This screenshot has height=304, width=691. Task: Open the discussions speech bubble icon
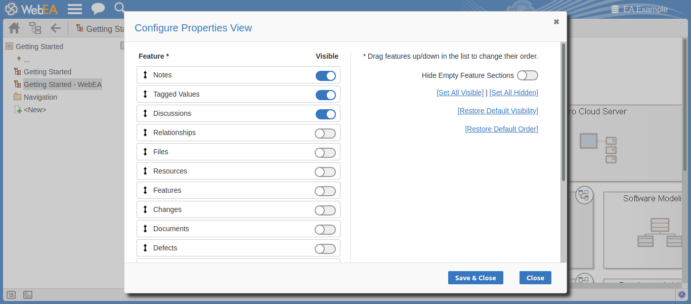(98, 9)
